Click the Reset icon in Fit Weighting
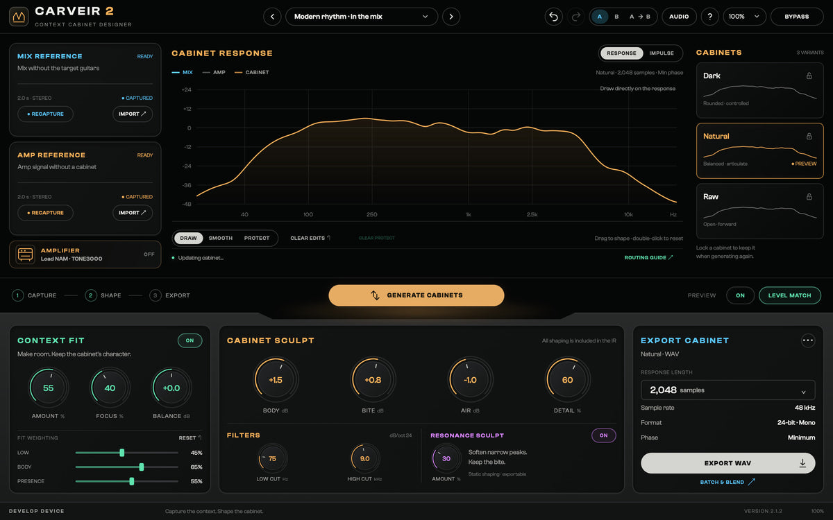 [200, 438]
